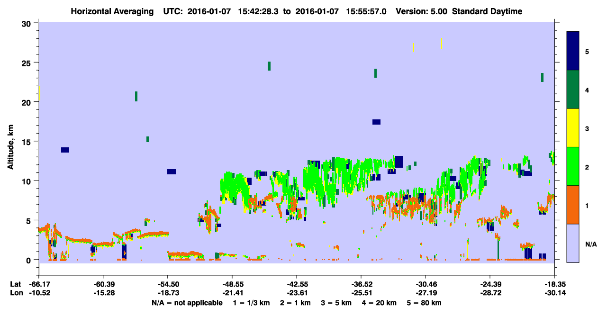Click longitude value '-27.19'
Screen dimensions: 616x316
[426, 293]
